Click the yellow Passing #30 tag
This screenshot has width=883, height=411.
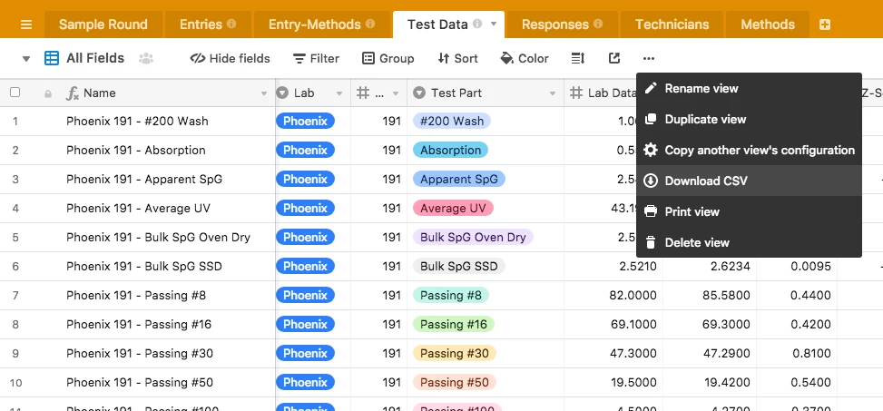tap(454, 354)
